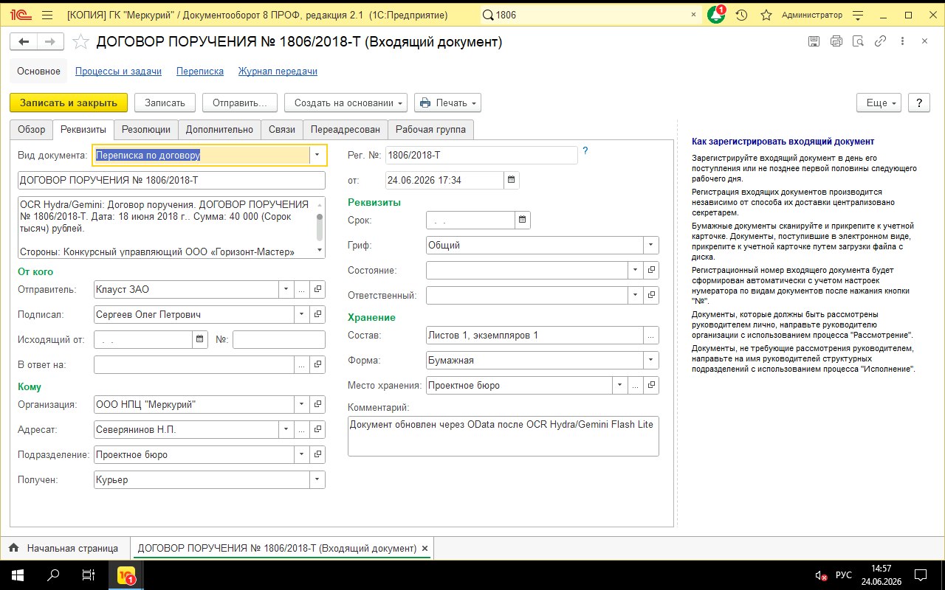Open the Task View icon on the taskbar
This screenshot has width=945, height=590.
(89, 575)
